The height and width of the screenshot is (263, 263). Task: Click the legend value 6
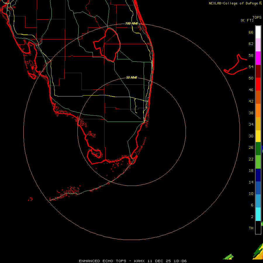coord(252,205)
